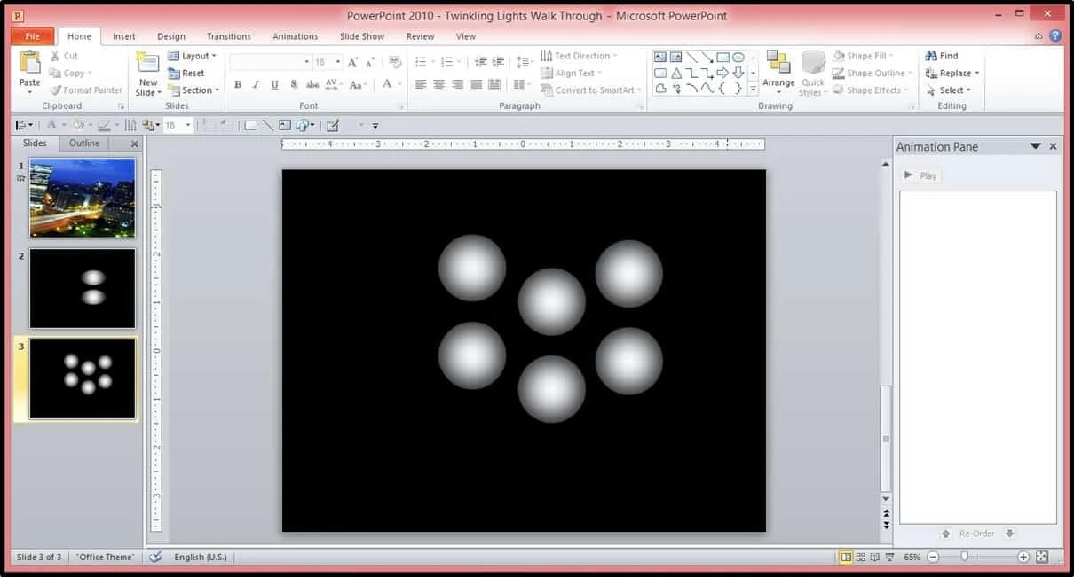The width and height of the screenshot is (1074, 577).
Task: Select the Freeform shape tool
Action: [660, 89]
